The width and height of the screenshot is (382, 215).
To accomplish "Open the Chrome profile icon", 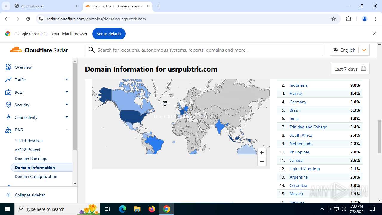I will [364, 19].
